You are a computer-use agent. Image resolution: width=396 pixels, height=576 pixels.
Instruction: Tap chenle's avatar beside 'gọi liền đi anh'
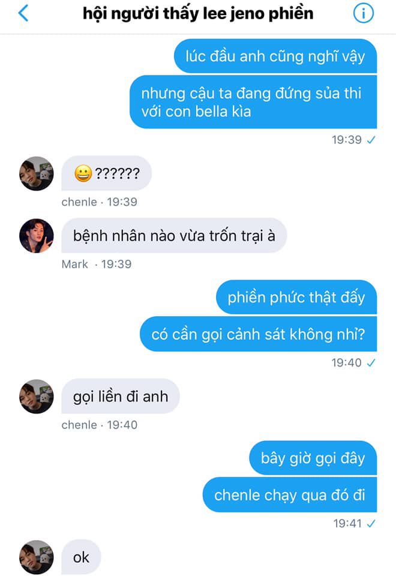click(37, 397)
